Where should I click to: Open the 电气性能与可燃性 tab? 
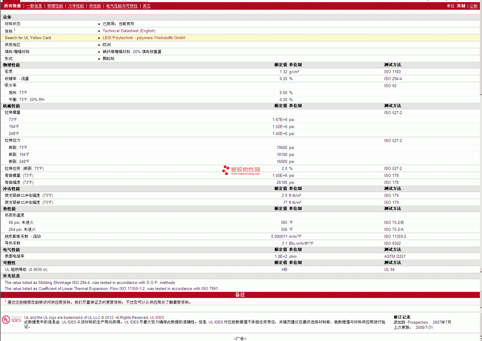(x=122, y=6)
